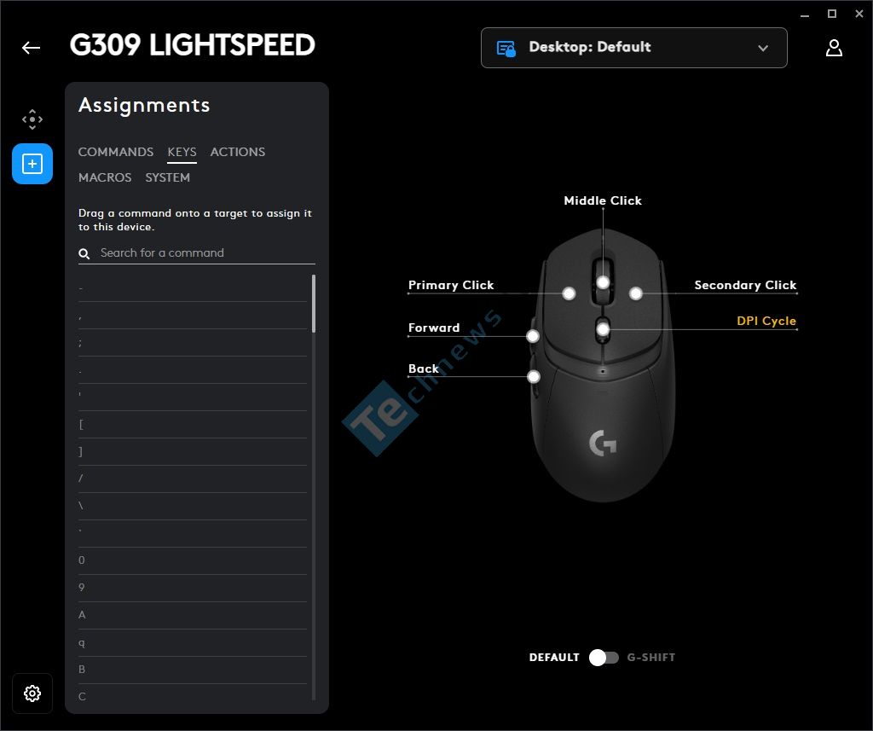Open the SYSTEM tab
This screenshot has height=731, width=873.
pyautogui.click(x=168, y=177)
